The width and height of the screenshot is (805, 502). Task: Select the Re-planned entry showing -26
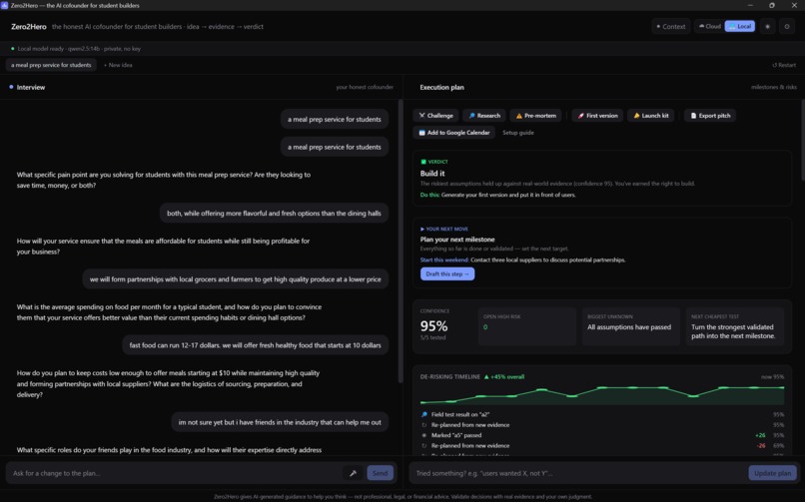(601, 445)
